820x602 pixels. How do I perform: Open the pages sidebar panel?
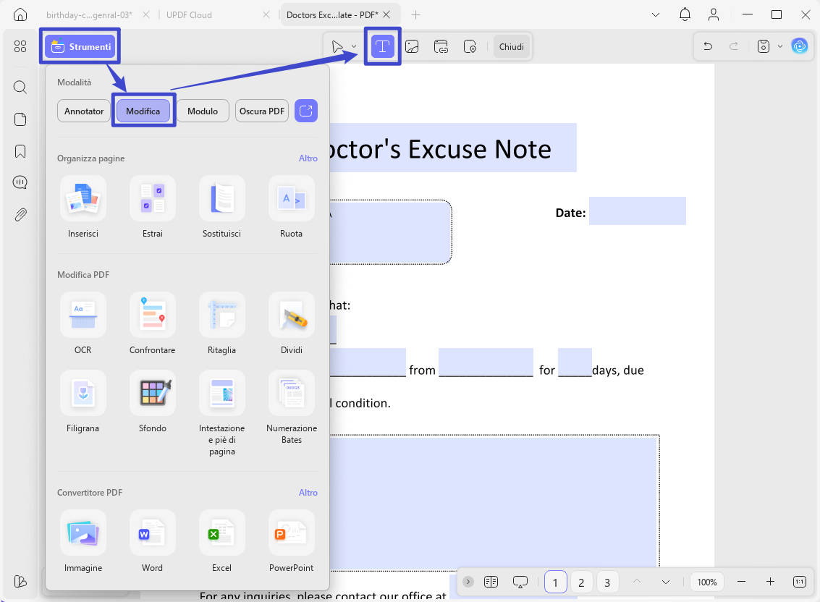coord(20,119)
